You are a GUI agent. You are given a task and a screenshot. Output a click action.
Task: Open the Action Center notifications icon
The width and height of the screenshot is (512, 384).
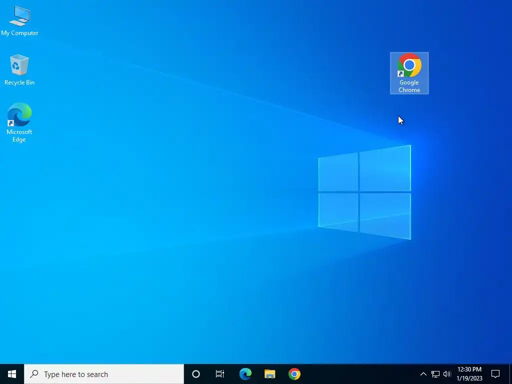point(495,374)
